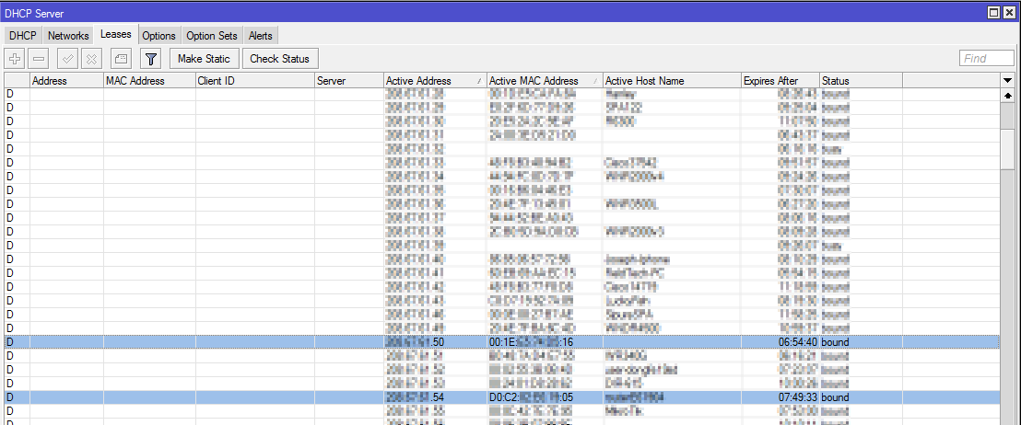
Task: Sort by the Server column header
Action: (348, 81)
